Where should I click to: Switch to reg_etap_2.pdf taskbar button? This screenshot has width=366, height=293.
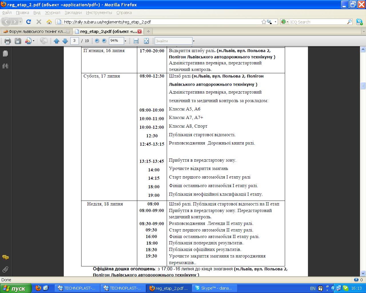[168, 288]
